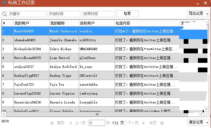This screenshot has width=211, height=128.
Task: Go to first page (首页) icon
Action: pyautogui.click(x=52, y=123)
